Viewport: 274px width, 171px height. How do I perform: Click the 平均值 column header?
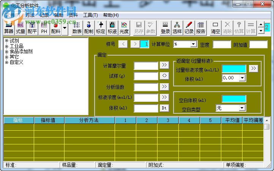click(x=232, y=120)
